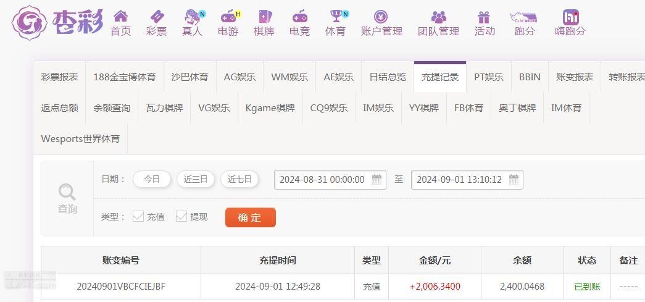Filter by 近三日 date range
645x302 pixels.
(196, 179)
